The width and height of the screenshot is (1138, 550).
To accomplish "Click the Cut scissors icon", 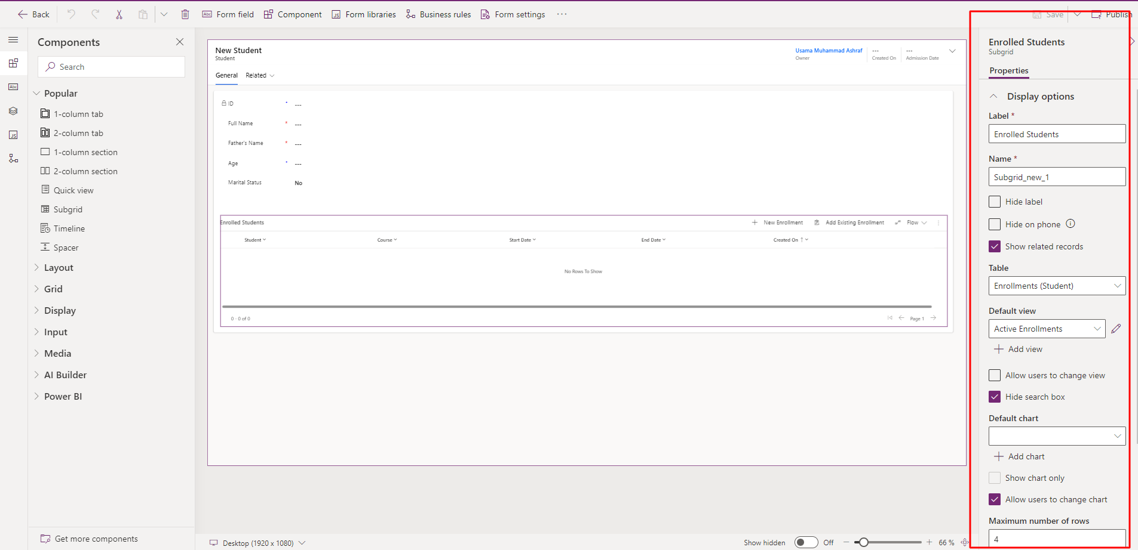I will coord(119,14).
